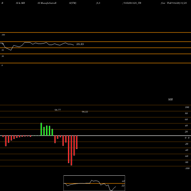The image size is (191, 191).
Task: Click the RSI axis label 100
Action: click(x=3, y=35)
